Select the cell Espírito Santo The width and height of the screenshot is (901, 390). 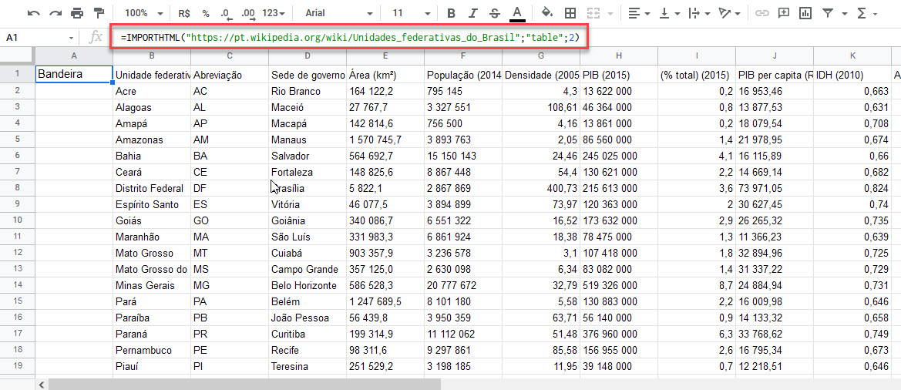click(x=152, y=204)
